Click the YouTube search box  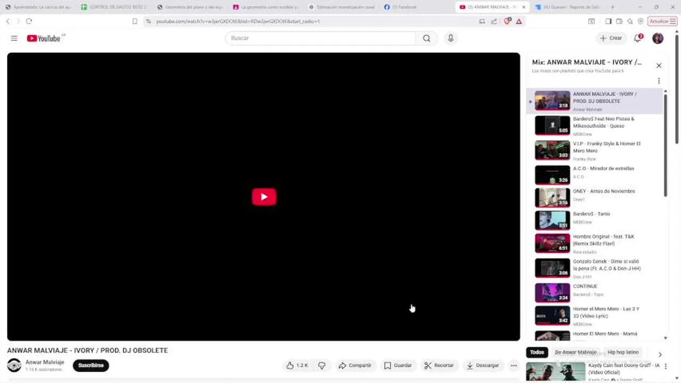[x=320, y=38]
